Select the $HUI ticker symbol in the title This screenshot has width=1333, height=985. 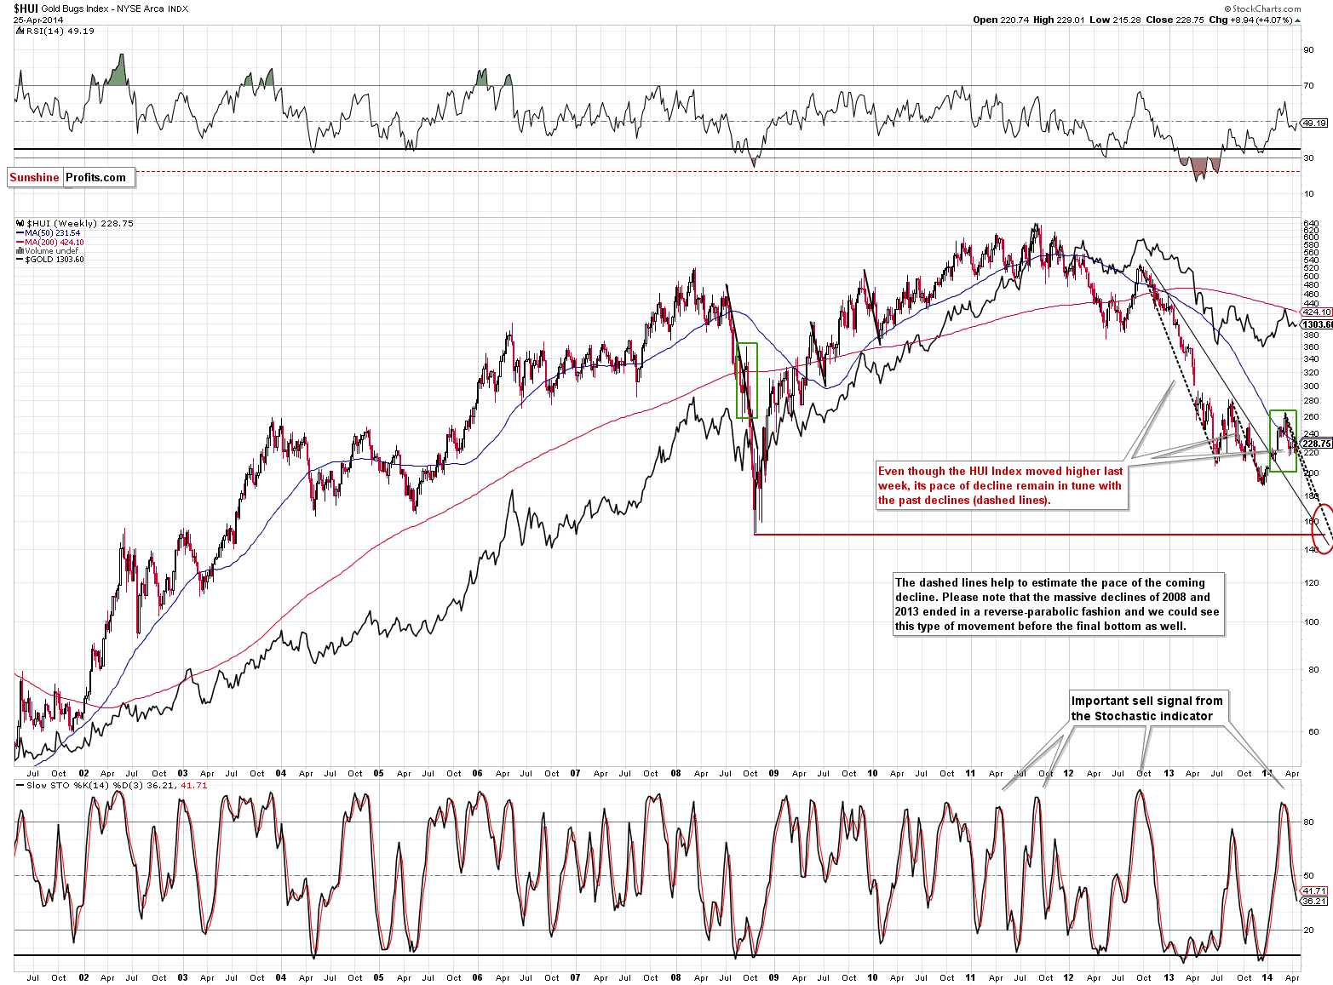click(x=26, y=9)
